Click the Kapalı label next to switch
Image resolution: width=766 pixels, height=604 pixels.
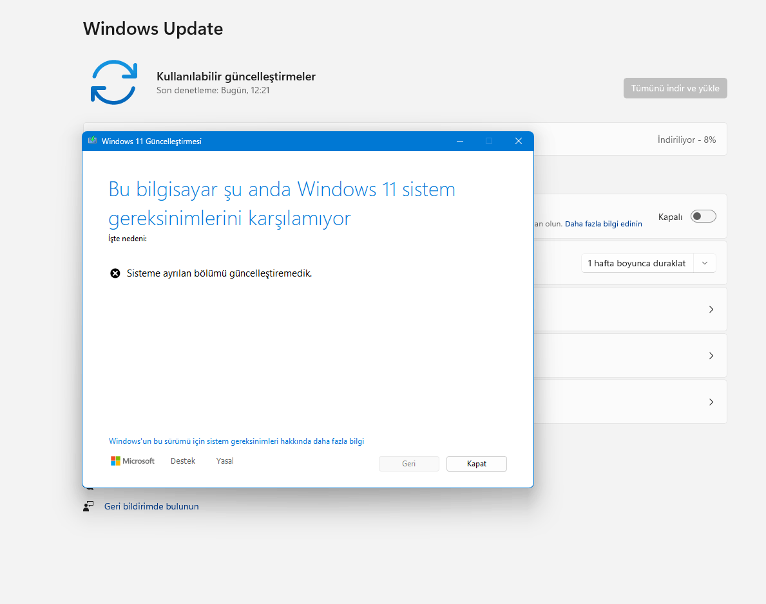pos(670,217)
